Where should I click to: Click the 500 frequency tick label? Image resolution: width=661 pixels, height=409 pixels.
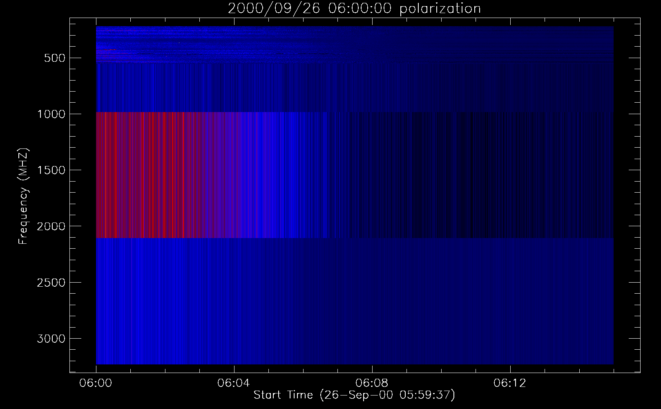[55, 58]
